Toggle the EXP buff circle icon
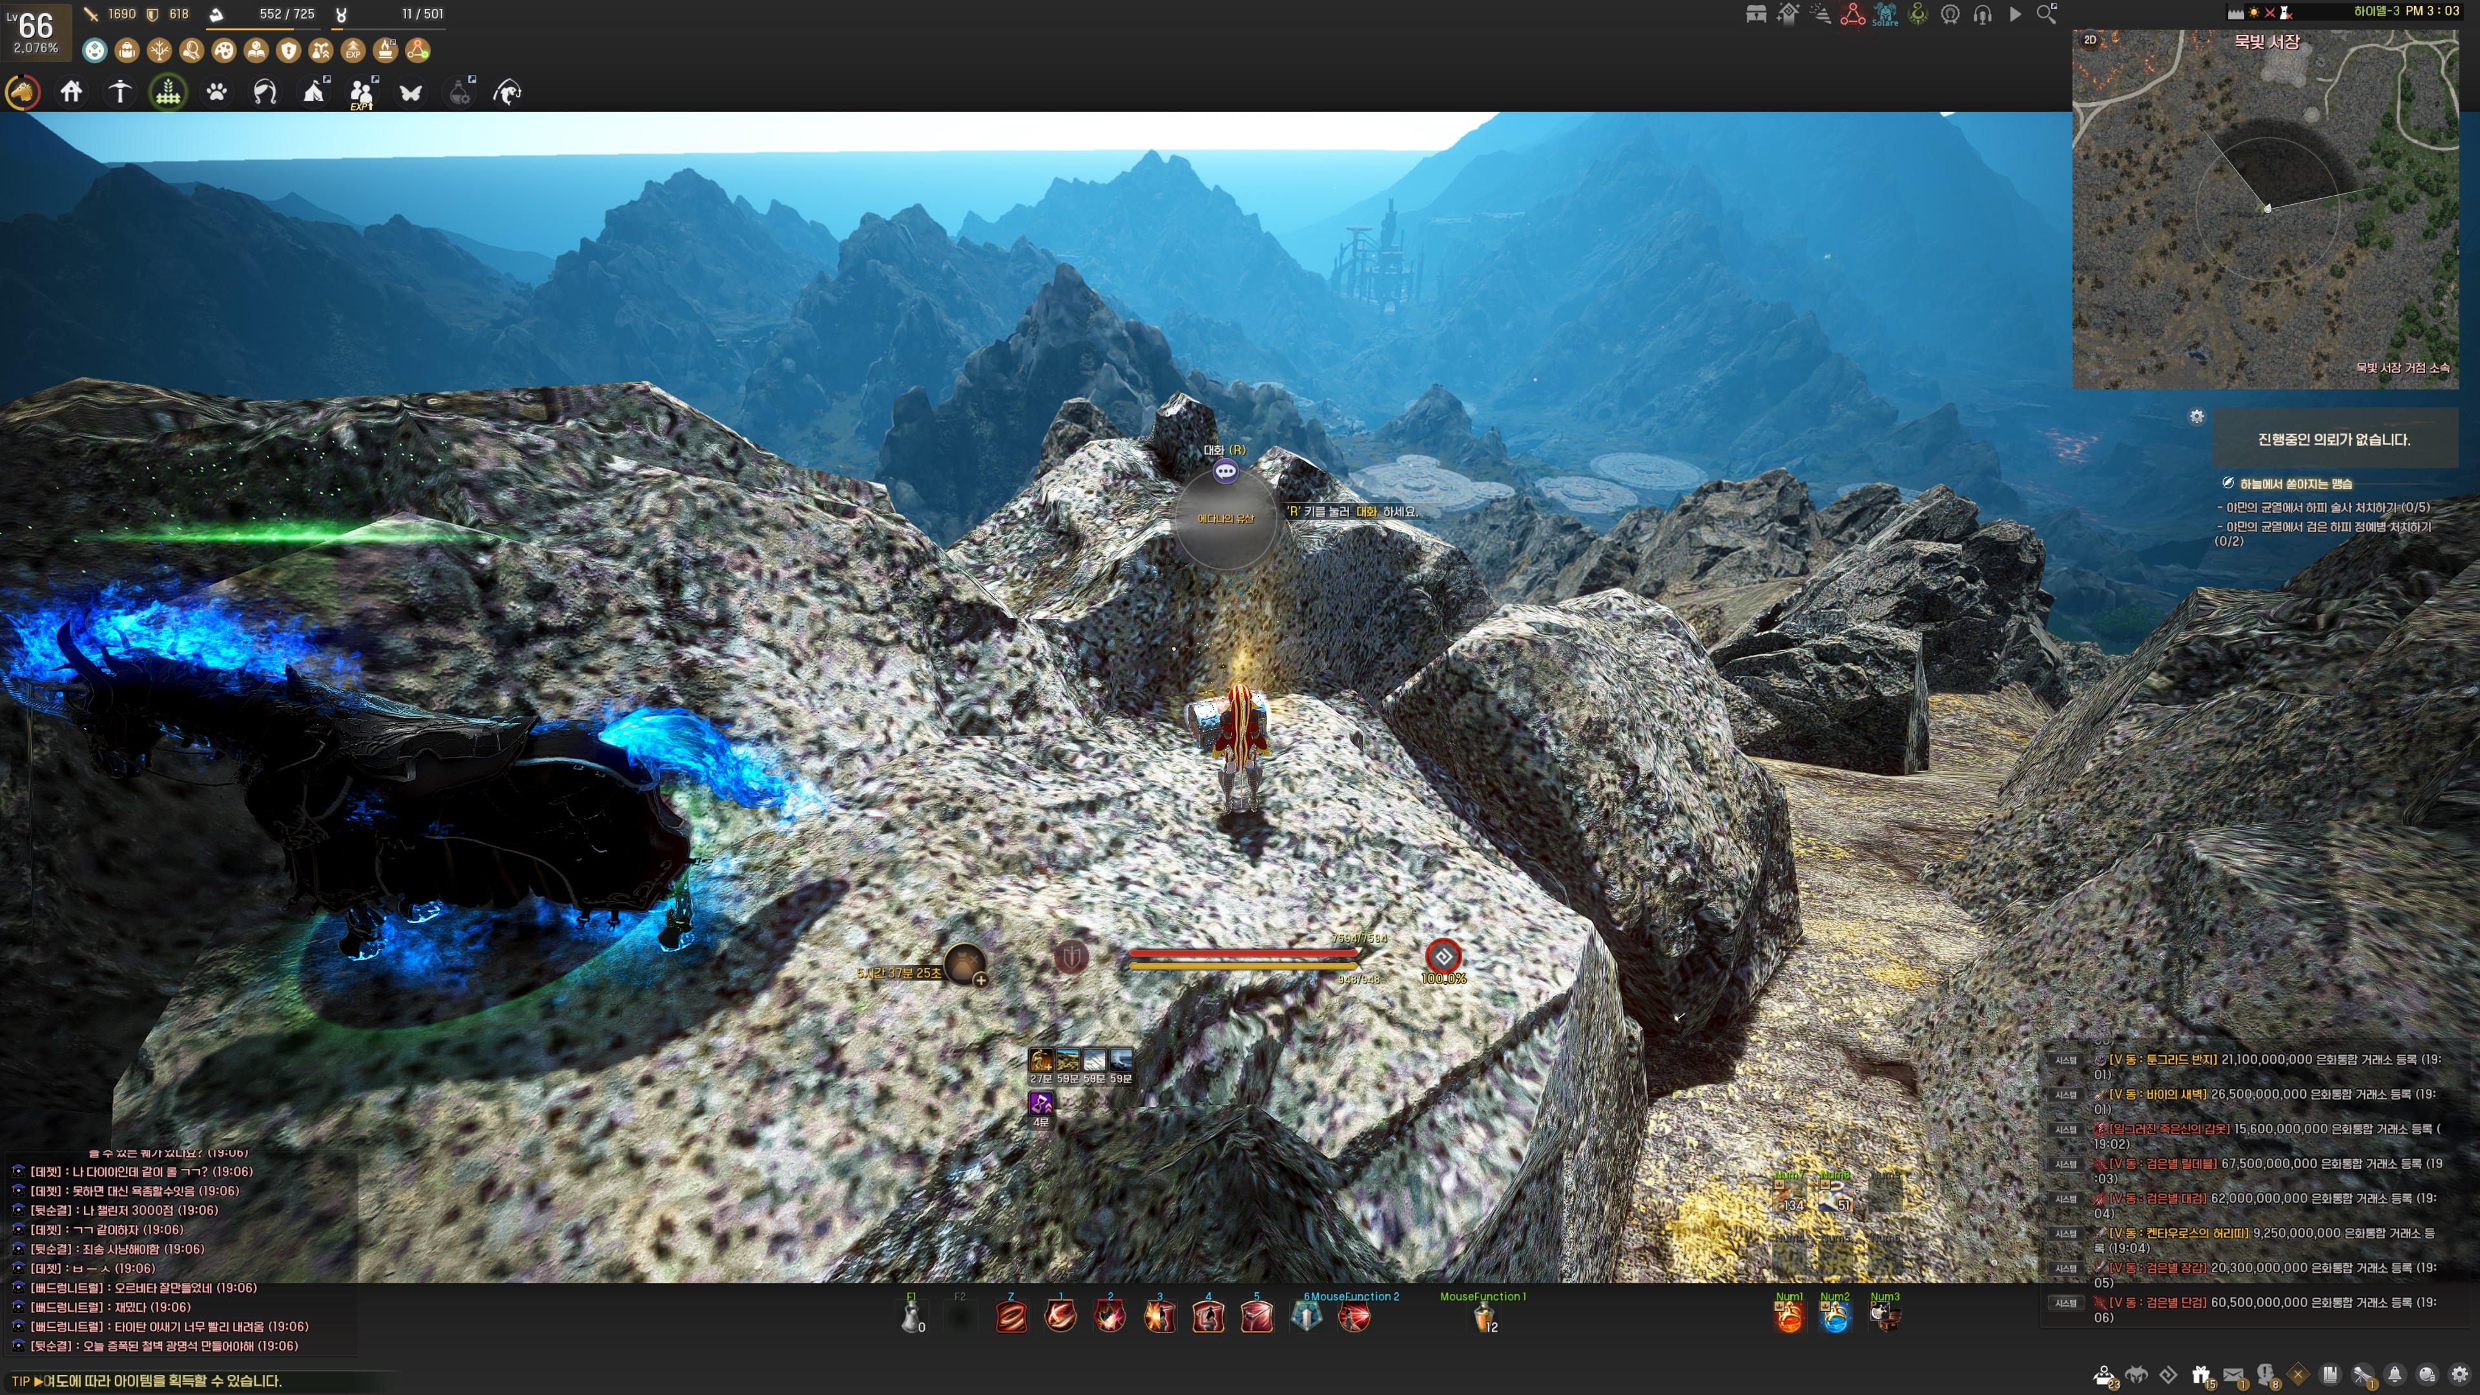The height and width of the screenshot is (1395, 2480). [353, 50]
